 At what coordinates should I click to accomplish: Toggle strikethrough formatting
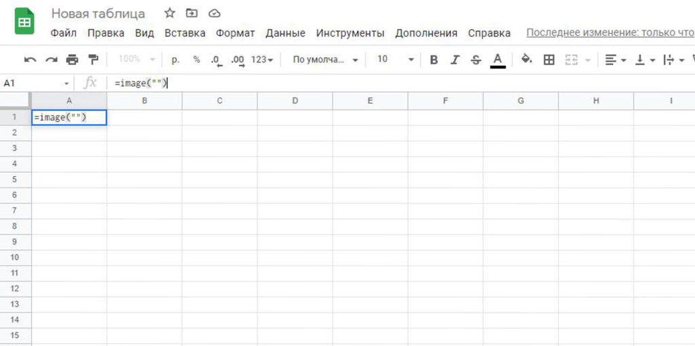tap(476, 60)
